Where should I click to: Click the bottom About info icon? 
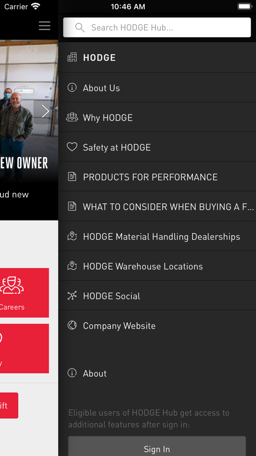point(72,373)
